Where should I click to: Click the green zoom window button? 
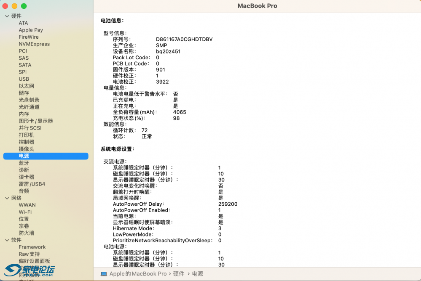click(24, 6)
